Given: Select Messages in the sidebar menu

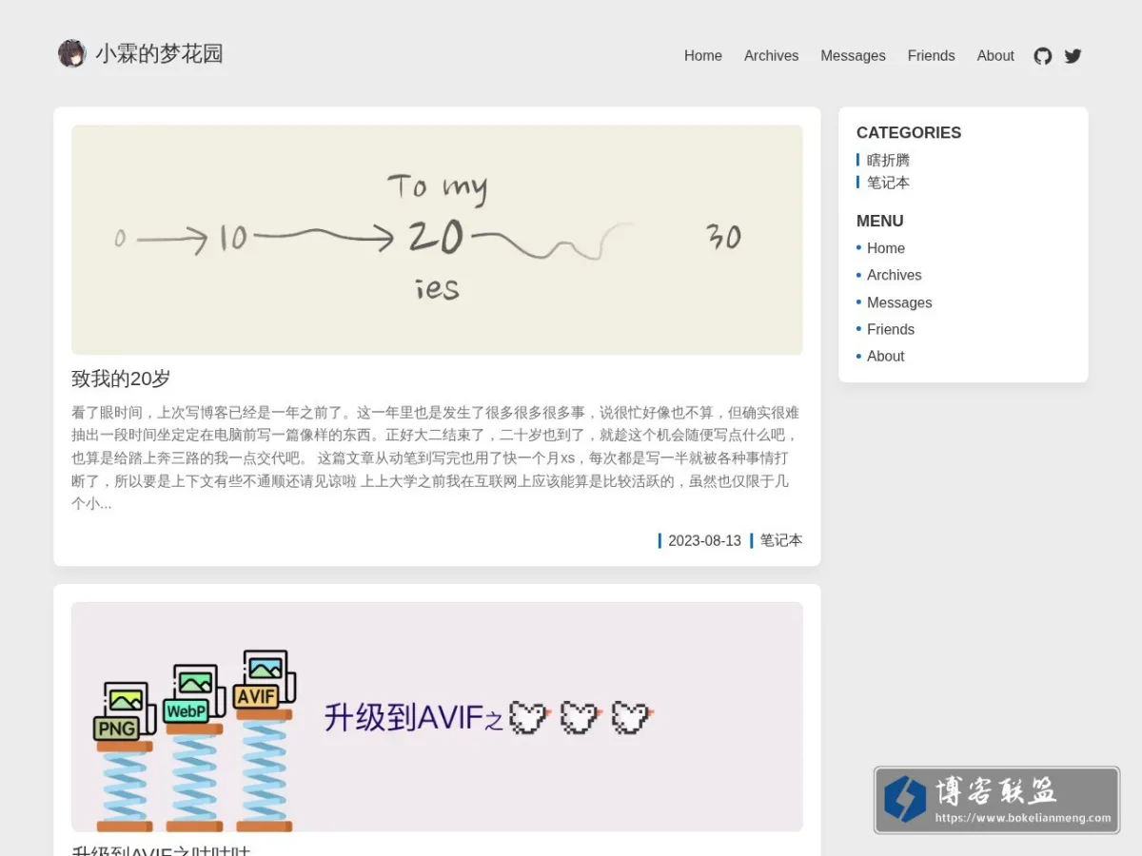Looking at the screenshot, I should 899,302.
